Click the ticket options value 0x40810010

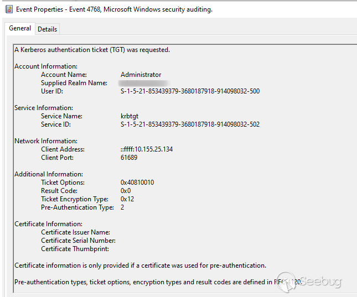coord(137,183)
